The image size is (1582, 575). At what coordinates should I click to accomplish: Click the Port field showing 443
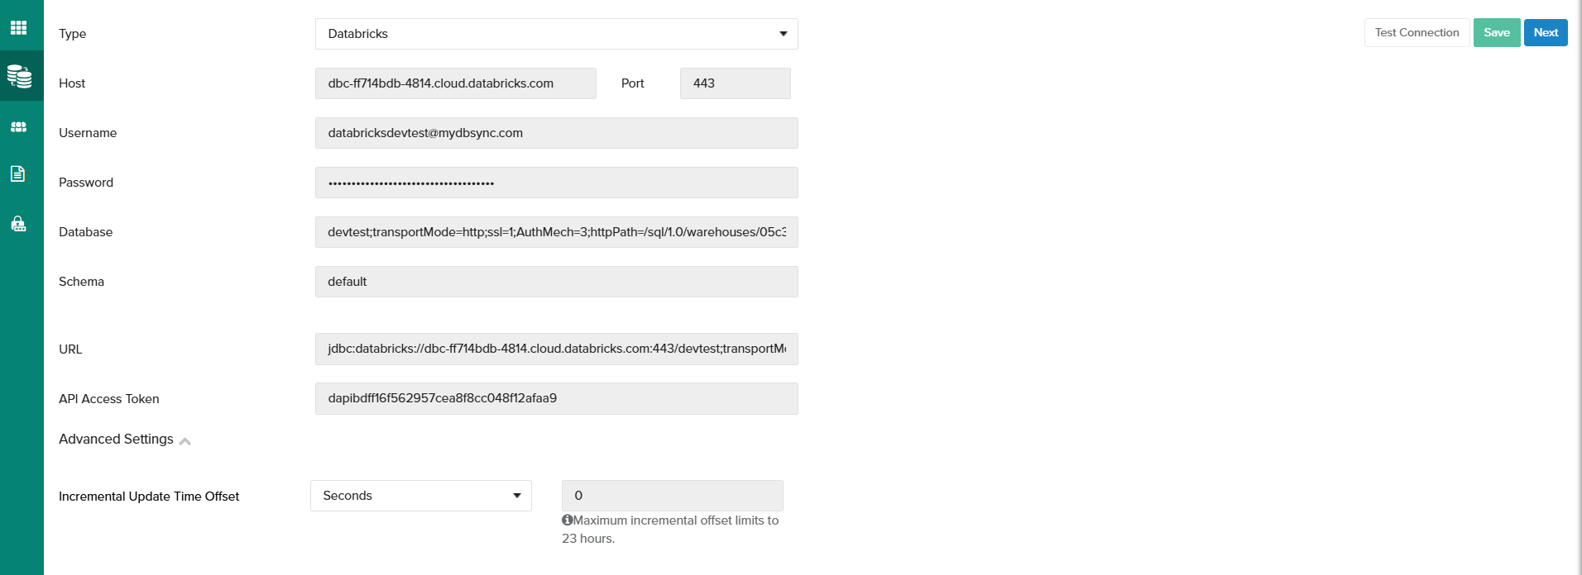(x=735, y=83)
